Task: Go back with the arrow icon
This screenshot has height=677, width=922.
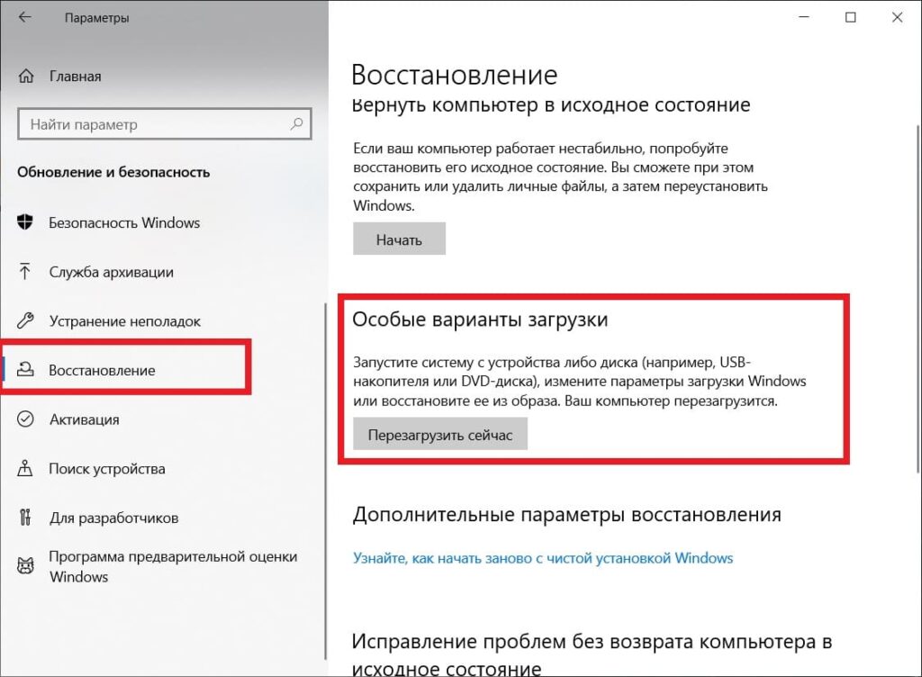Action: coord(24,17)
